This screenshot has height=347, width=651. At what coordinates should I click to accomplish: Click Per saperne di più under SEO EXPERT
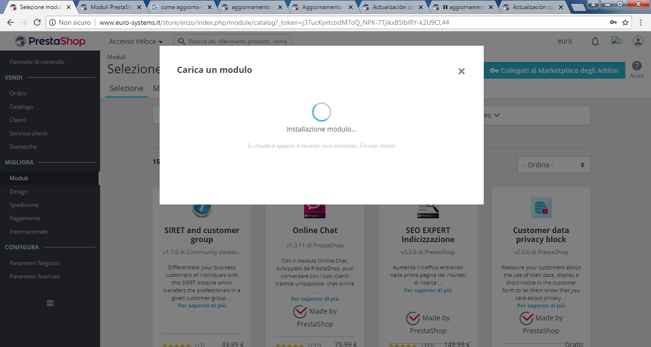tap(428, 290)
